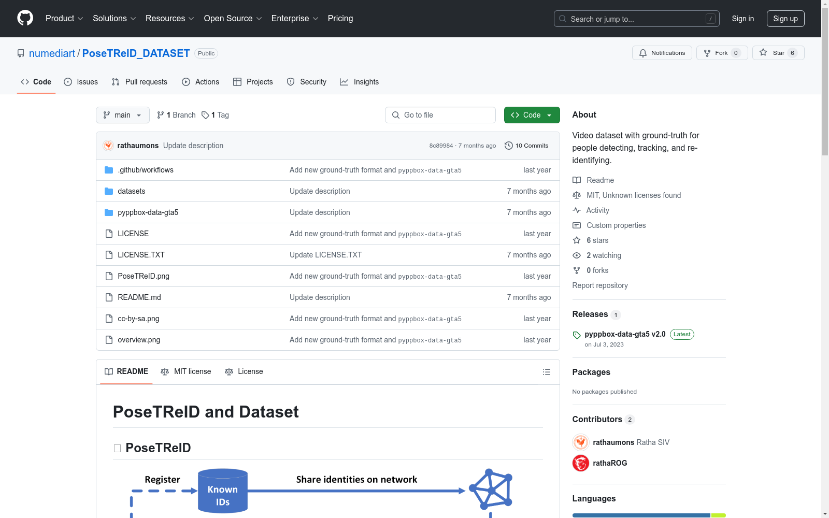Expand the Solutions menu

(x=115, y=18)
